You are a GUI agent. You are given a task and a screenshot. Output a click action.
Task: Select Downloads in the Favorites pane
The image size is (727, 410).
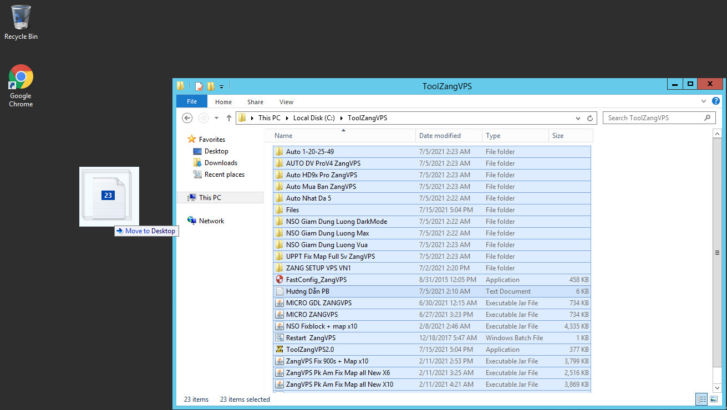point(221,163)
